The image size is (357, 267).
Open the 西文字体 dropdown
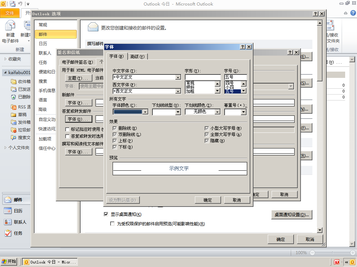(x=178, y=91)
